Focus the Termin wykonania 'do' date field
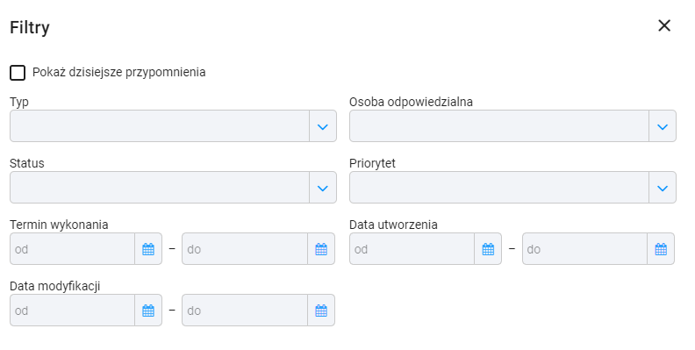The image size is (695, 350). point(245,249)
